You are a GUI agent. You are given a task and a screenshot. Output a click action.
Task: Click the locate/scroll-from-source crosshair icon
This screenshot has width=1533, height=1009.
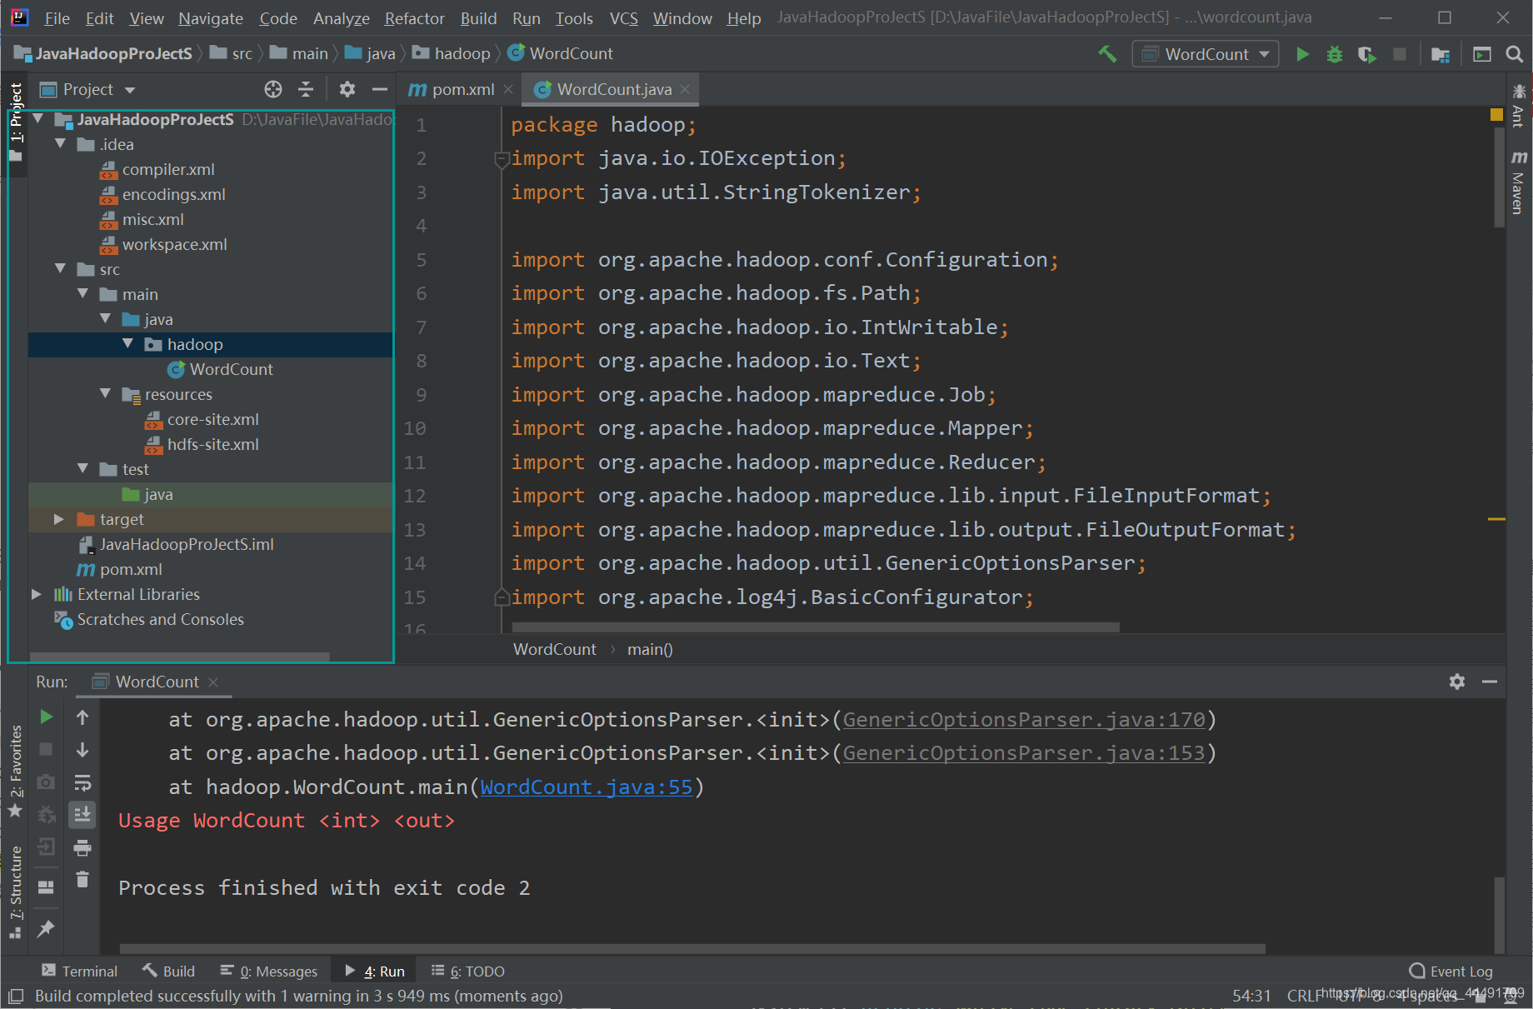pos(273,89)
